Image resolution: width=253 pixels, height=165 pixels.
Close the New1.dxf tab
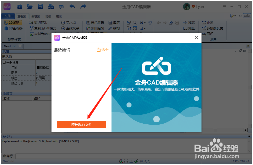click(x=20, y=46)
